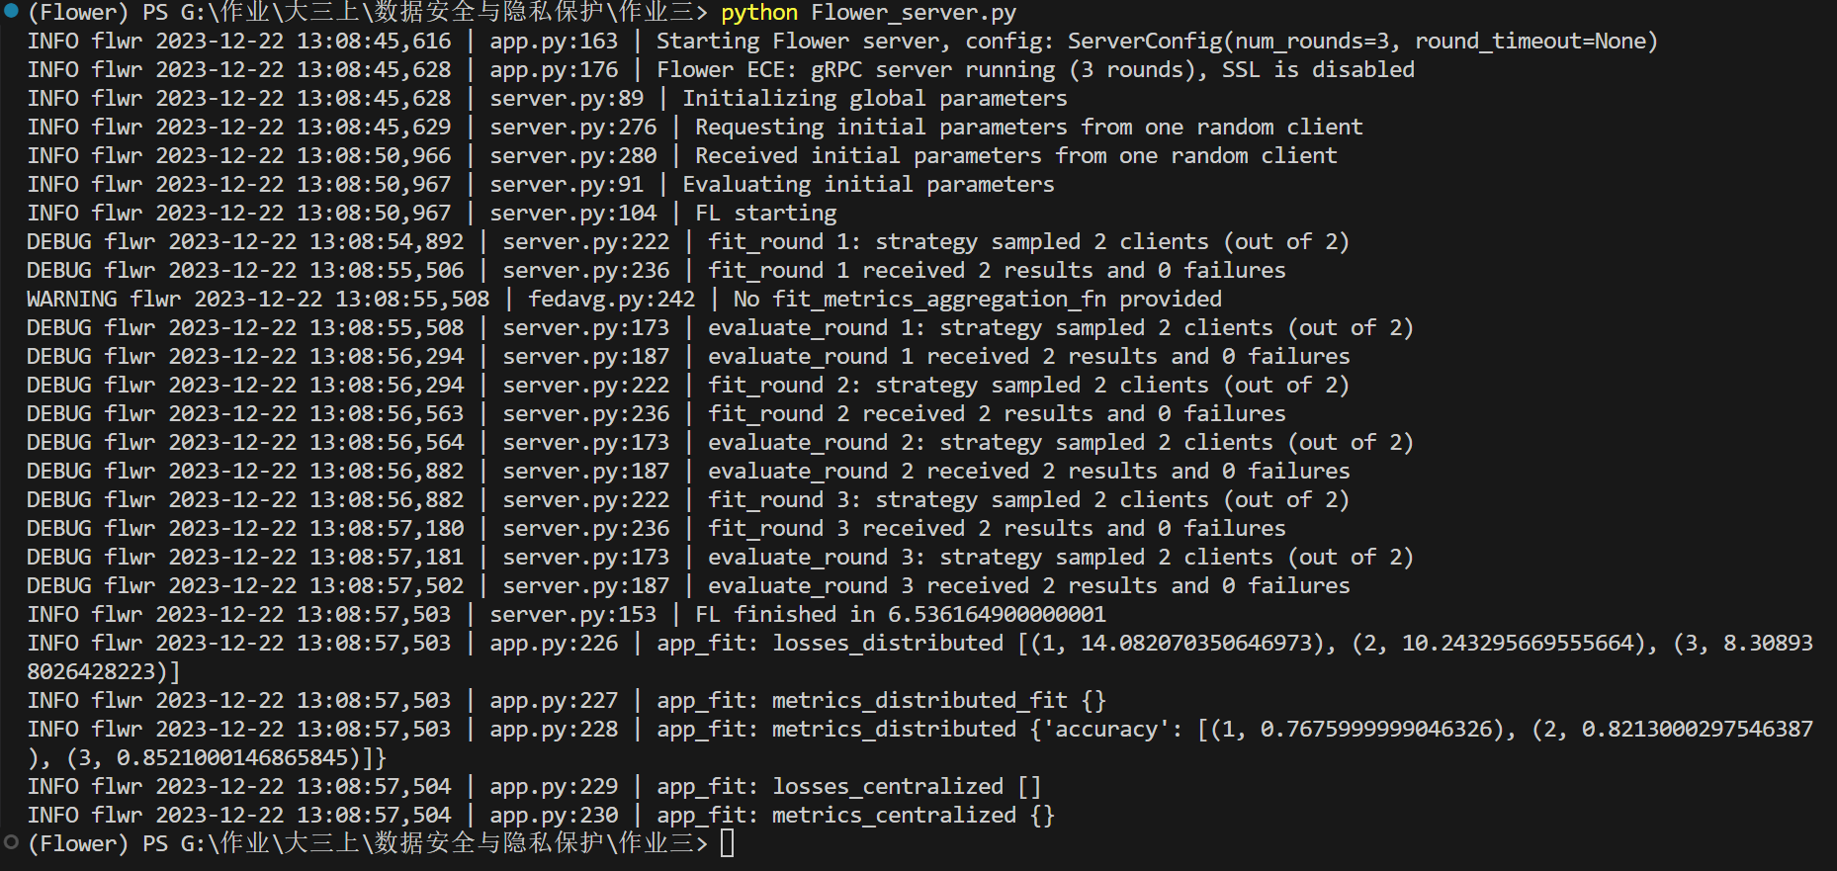This screenshot has width=1837, height=871.
Task: Click the "FL finished in 6.536164900000001" message
Action: pos(900,615)
